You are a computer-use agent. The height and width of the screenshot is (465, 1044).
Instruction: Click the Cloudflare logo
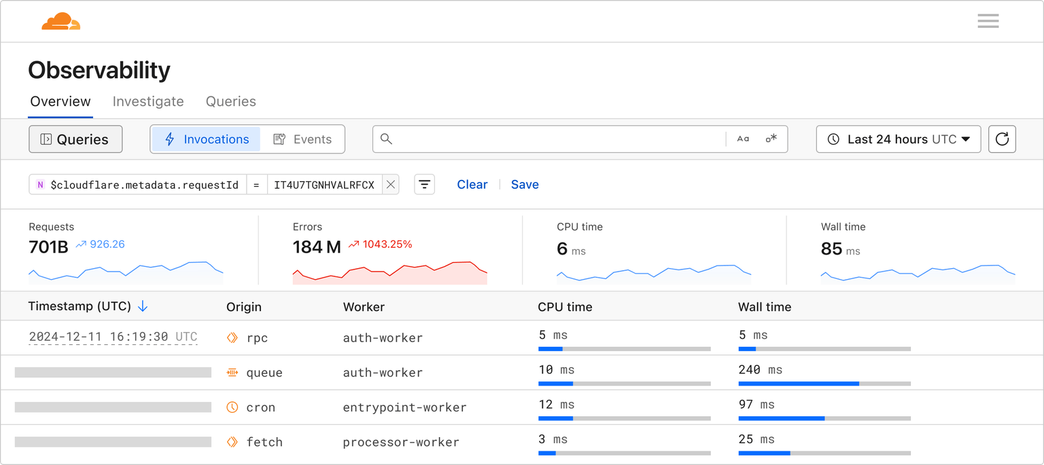coord(60,21)
